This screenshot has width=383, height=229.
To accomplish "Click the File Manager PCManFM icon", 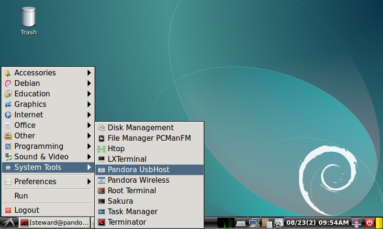I will pyautogui.click(x=101, y=138).
